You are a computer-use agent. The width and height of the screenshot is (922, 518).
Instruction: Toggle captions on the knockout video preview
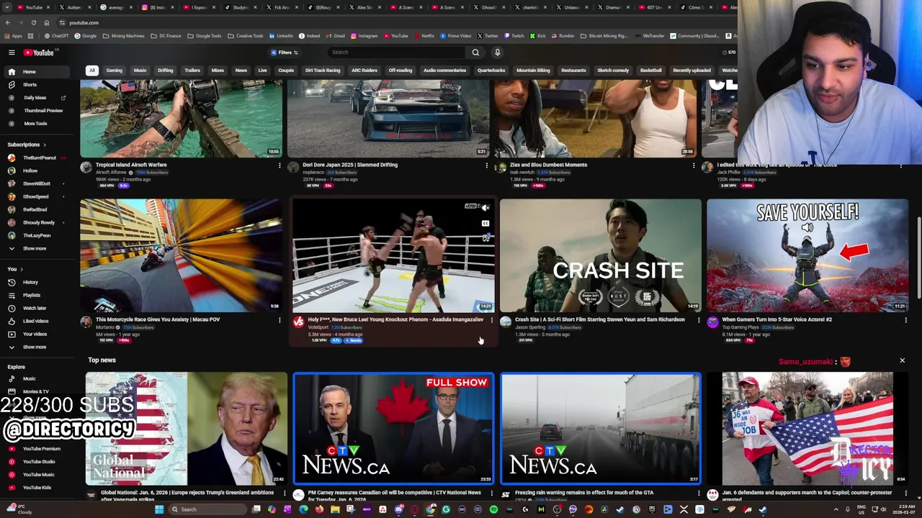pyautogui.click(x=485, y=223)
